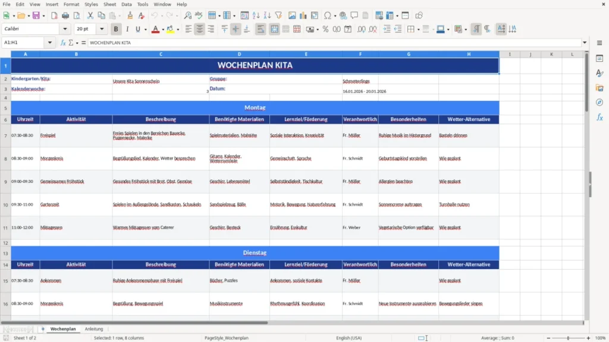
Task: Open Find & Replace tool
Action: click(187, 15)
